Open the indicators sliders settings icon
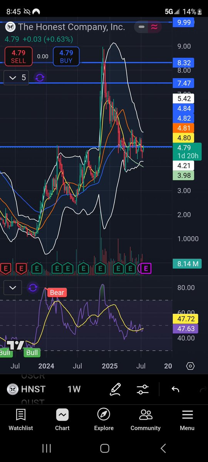208x462 pixels. coord(143,389)
